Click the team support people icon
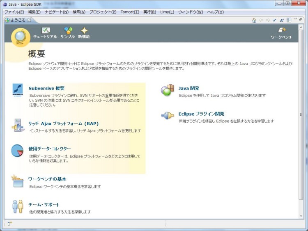Viewport: 308px width, 231px height. [18, 206]
